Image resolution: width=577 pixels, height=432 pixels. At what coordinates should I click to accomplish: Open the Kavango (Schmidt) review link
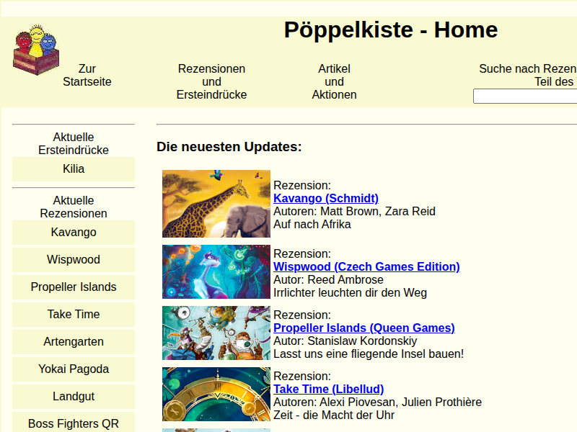coord(325,198)
